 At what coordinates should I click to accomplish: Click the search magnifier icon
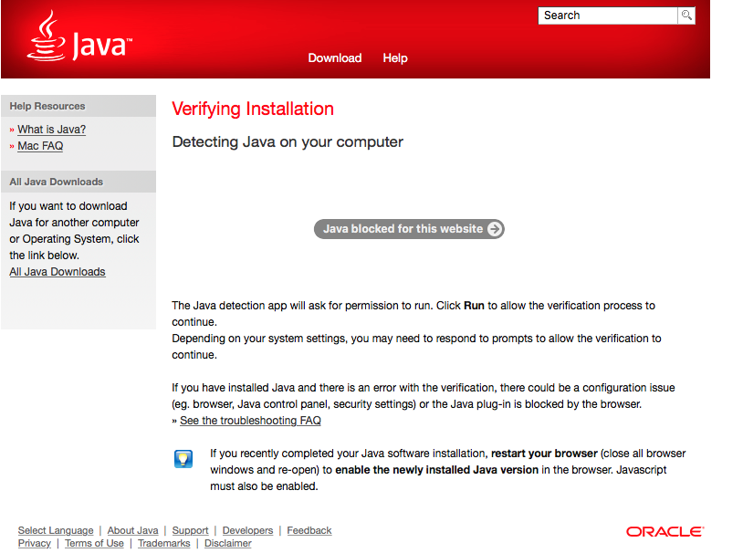[686, 16]
